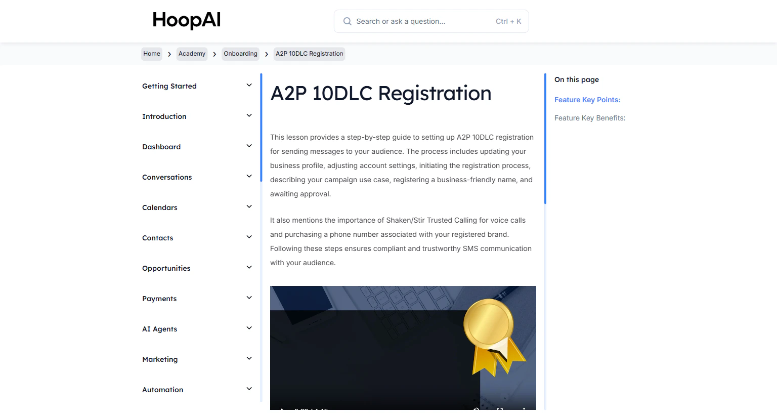Enter fullscreen mode on the video player
The image size is (777, 418).
(x=499, y=410)
